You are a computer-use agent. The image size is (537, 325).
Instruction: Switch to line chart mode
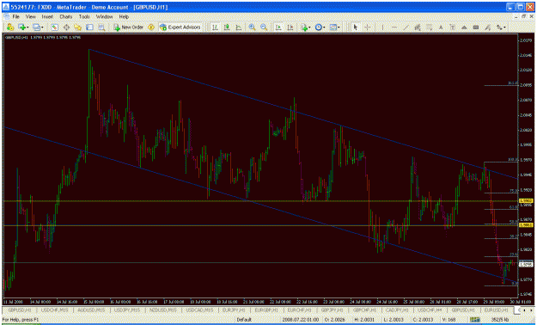(x=238, y=28)
